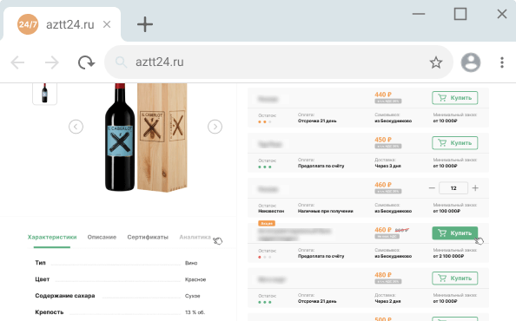Switch to the Сертификаты tab
Screen dimensions: 516x321
[148, 237]
